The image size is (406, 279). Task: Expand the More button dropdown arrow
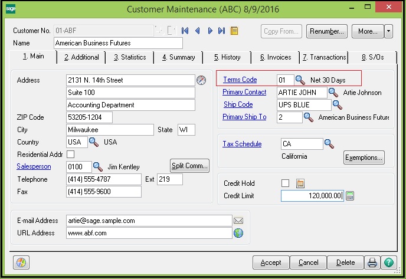(x=388, y=31)
